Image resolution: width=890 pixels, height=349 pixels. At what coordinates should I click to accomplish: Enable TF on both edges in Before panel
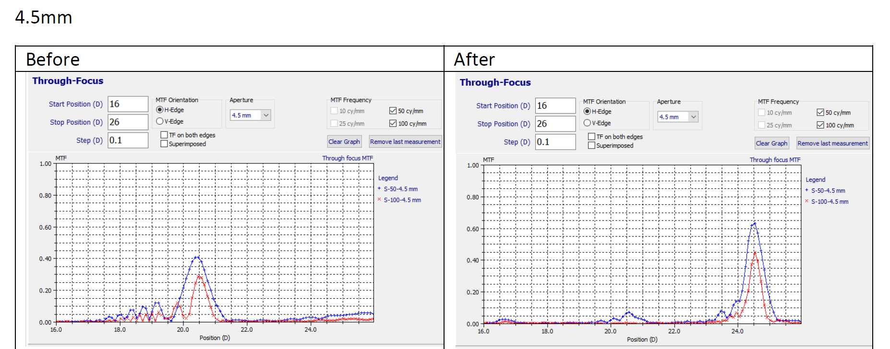pos(164,135)
